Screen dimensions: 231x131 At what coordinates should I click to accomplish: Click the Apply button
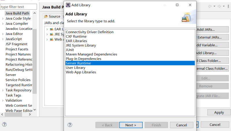coord(219,112)
